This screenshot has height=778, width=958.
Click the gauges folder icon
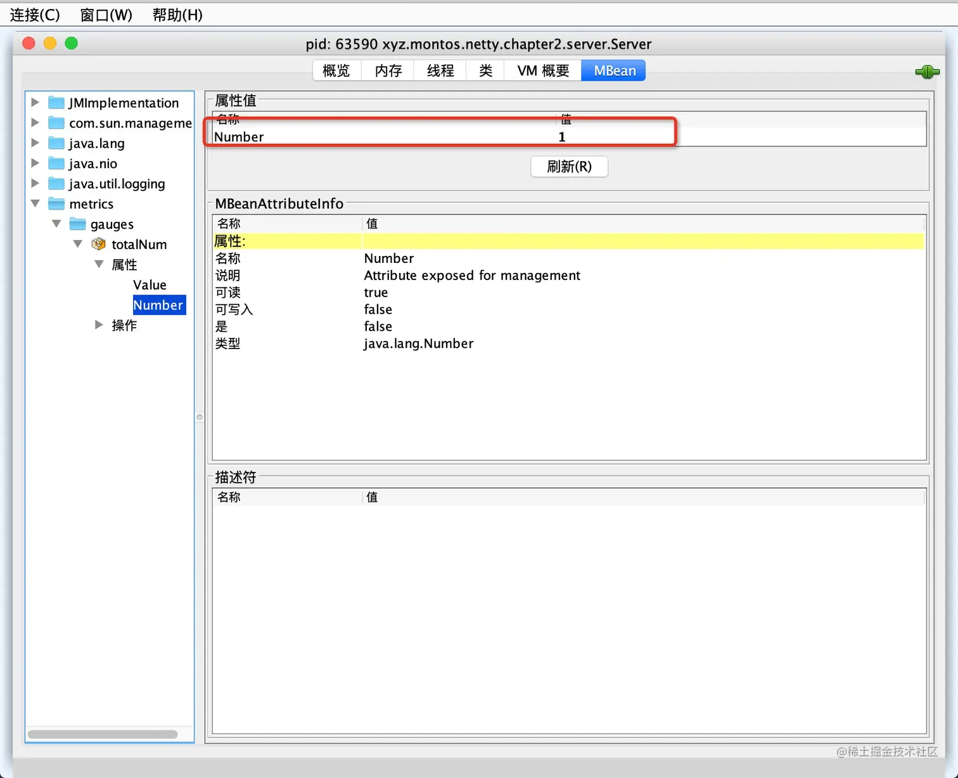click(x=78, y=224)
